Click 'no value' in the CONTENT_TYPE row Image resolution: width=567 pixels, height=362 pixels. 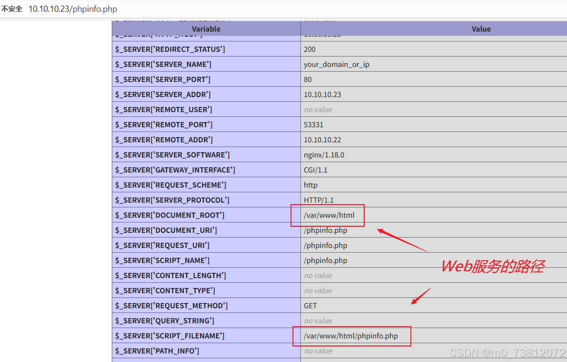click(x=318, y=290)
